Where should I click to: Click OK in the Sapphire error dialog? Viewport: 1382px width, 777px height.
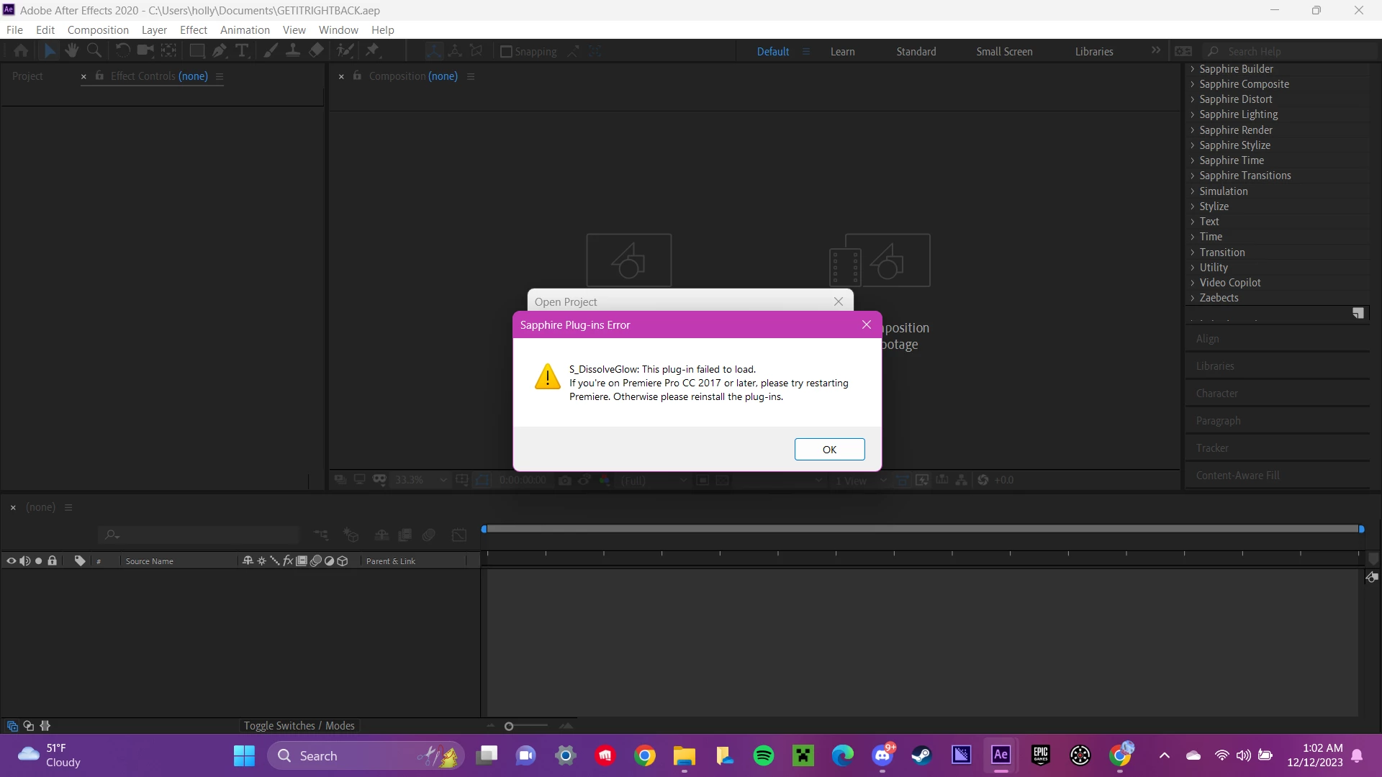[x=829, y=450]
